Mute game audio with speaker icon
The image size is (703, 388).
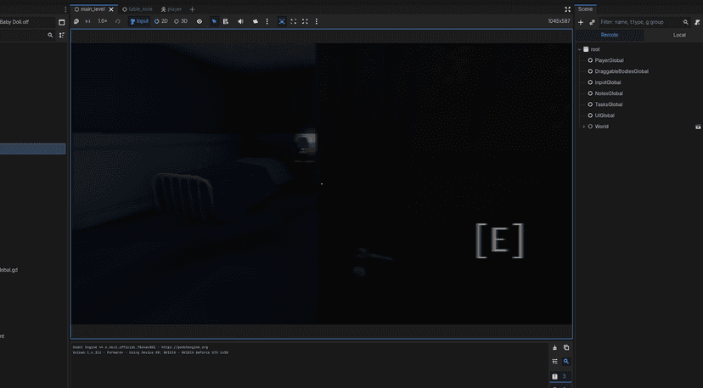point(240,21)
